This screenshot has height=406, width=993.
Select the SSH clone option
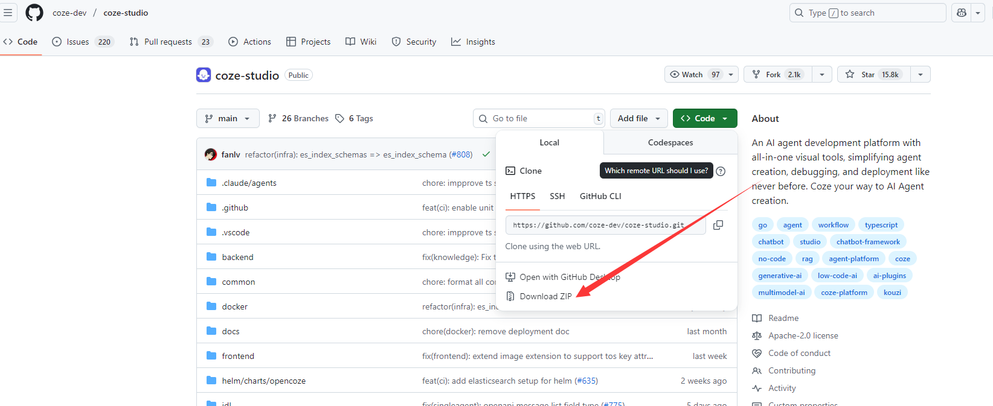coord(558,196)
